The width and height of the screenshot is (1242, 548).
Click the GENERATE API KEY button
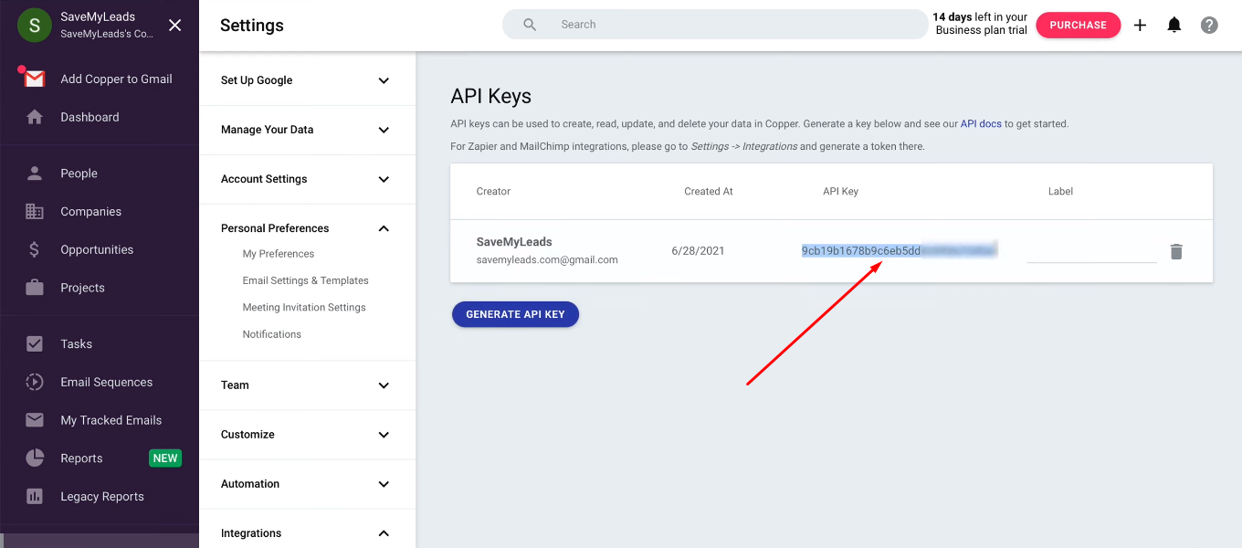[x=515, y=314]
